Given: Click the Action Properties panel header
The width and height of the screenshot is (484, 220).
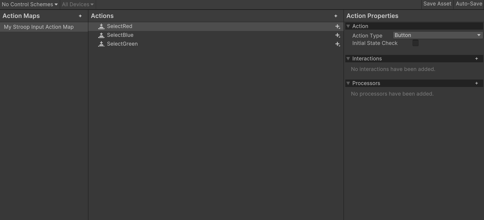Looking at the screenshot, I should (x=372, y=16).
